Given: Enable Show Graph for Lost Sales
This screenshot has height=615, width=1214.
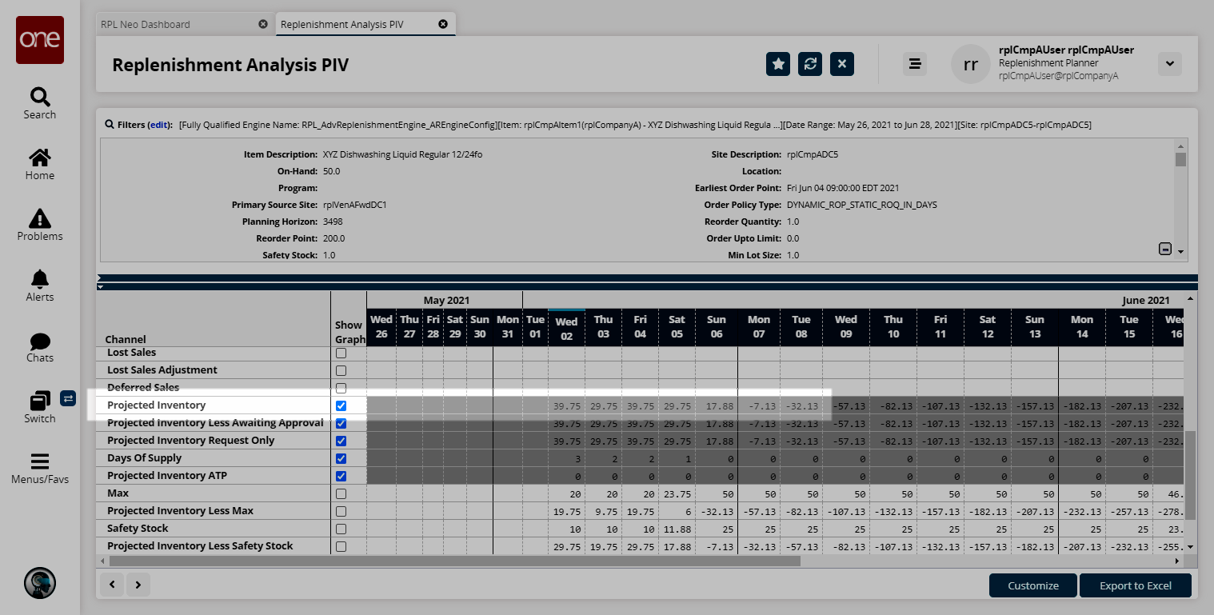Looking at the screenshot, I should tap(341, 353).
